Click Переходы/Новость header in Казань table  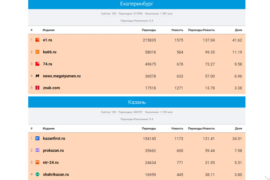(x=201, y=128)
